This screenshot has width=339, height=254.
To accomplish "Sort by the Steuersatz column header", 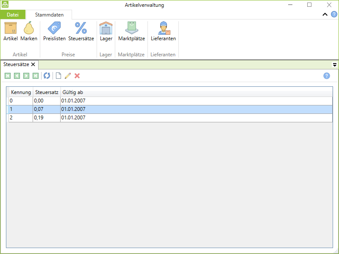I will coord(47,92).
